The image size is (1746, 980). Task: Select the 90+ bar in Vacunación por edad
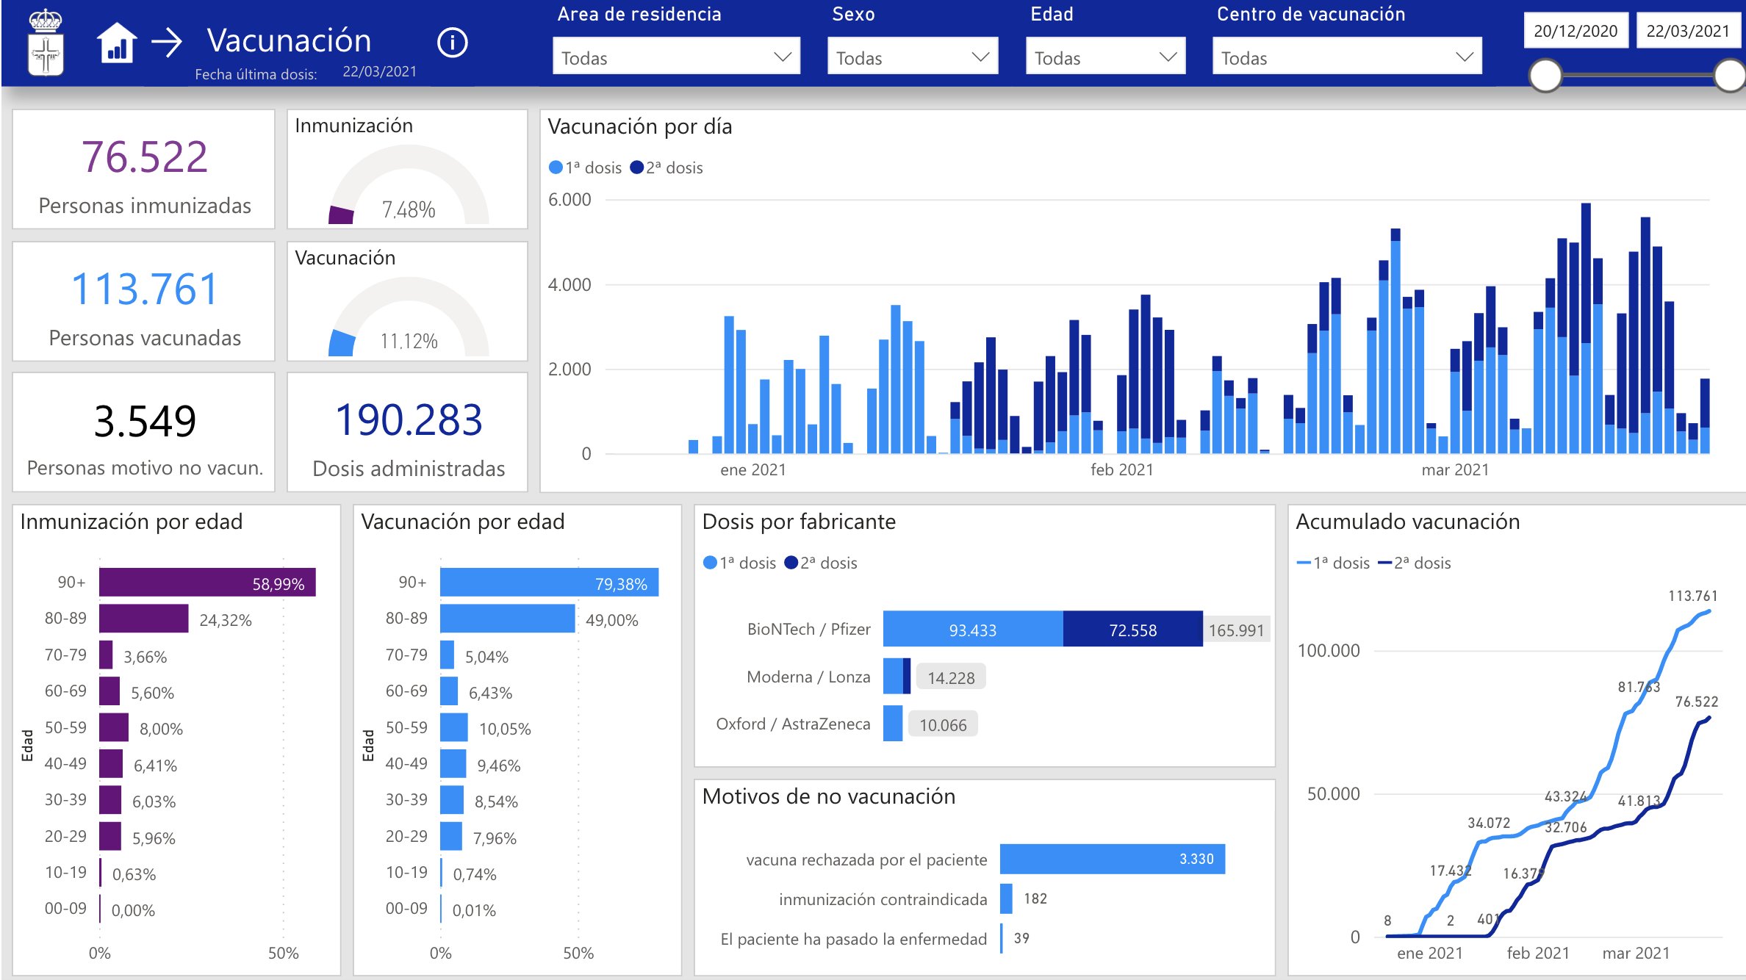[550, 583]
